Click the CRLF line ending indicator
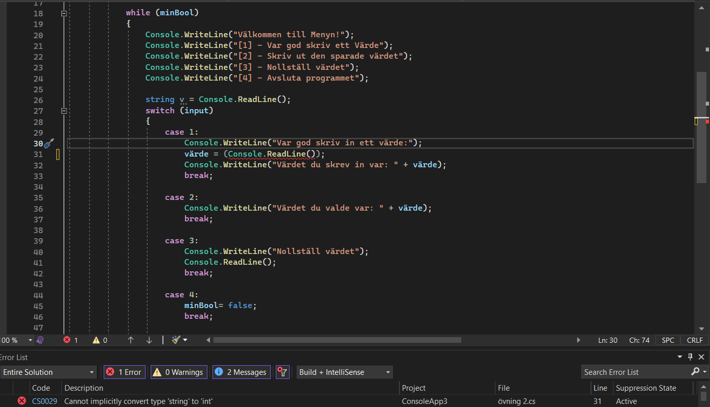 (x=695, y=340)
